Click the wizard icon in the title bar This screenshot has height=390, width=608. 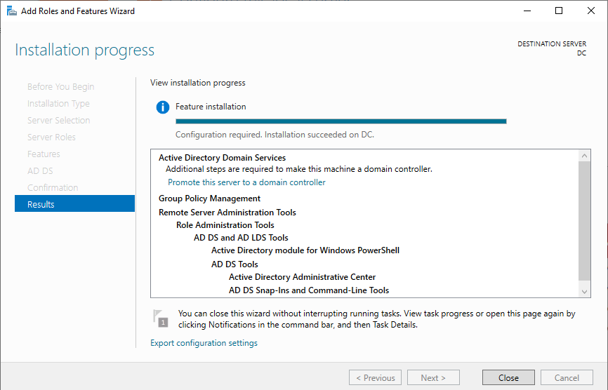pos(12,11)
